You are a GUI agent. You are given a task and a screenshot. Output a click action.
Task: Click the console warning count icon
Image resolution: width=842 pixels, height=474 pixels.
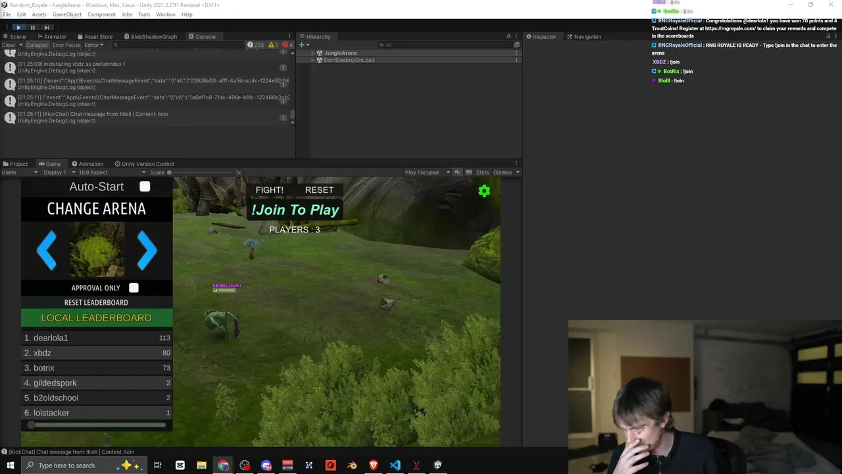[272, 45]
